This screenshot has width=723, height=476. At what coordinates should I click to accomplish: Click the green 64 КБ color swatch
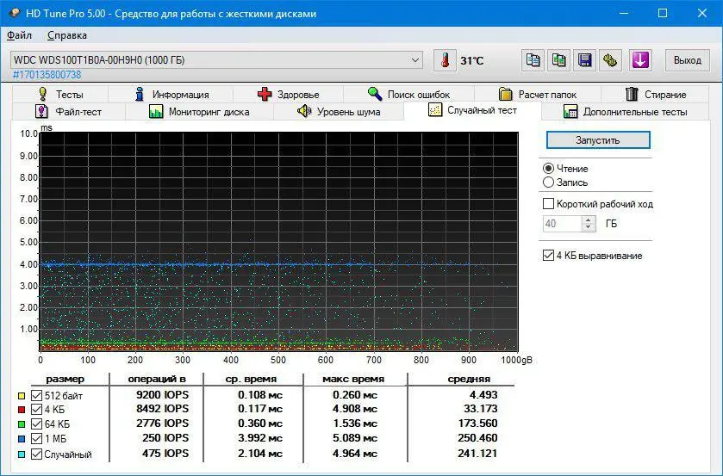(22, 424)
